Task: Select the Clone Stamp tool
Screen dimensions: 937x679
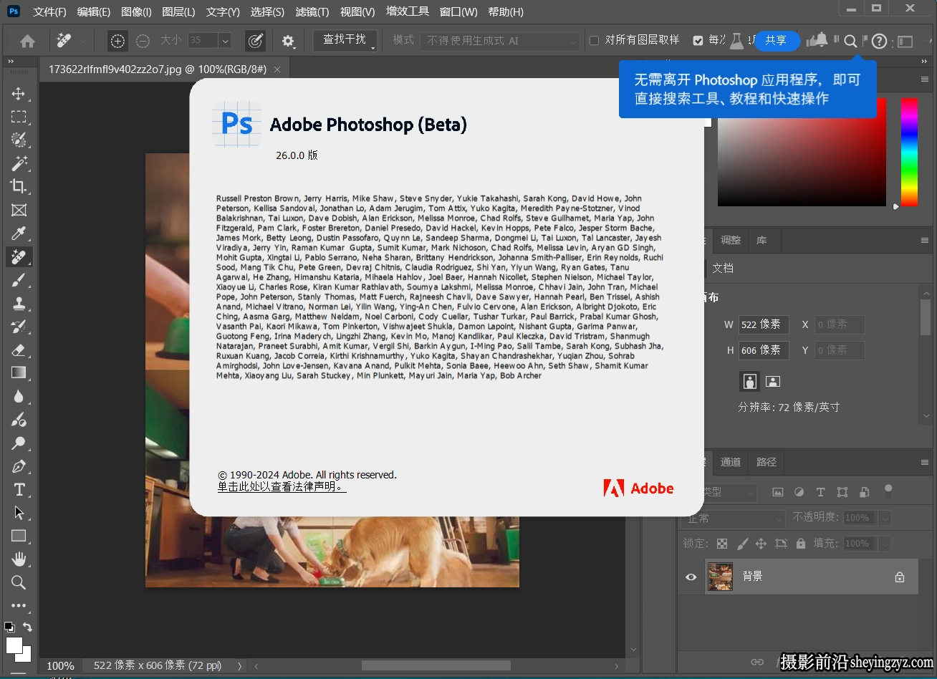Action: (x=19, y=303)
